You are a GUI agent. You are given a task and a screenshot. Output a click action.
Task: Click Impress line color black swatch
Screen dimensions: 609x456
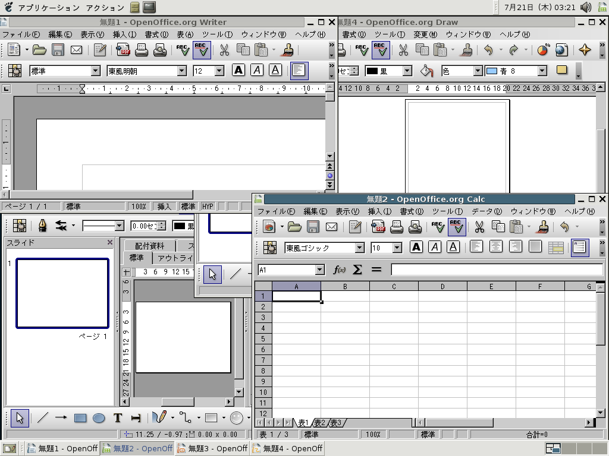tap(180, 226)
